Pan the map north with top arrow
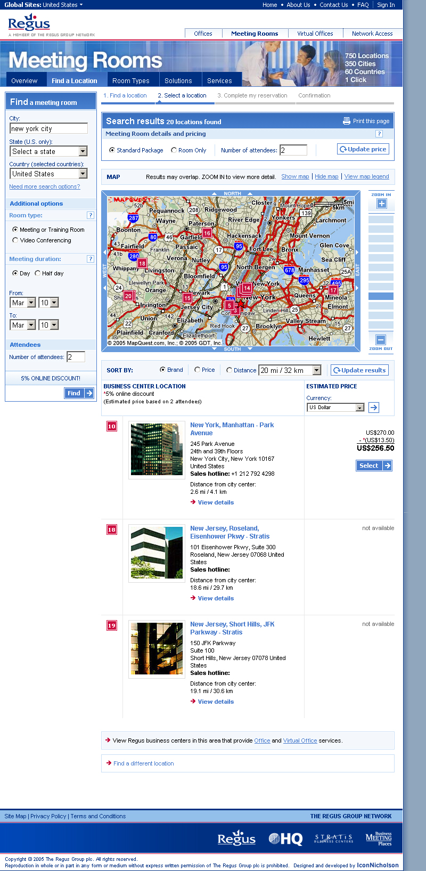Image resolution: width=426 pixels, height=871 pixels. coord(232,193)
